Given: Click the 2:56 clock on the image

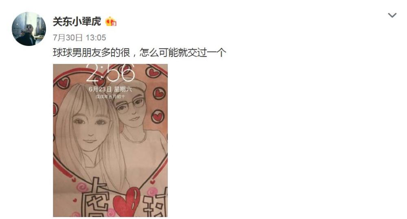Looking at the screenshot, I should (110, 72).
